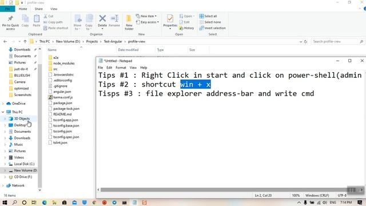The height and width of the screenshot is (206, 366).
Task: Open taskbar Search icon
Action: click(14, 202)
